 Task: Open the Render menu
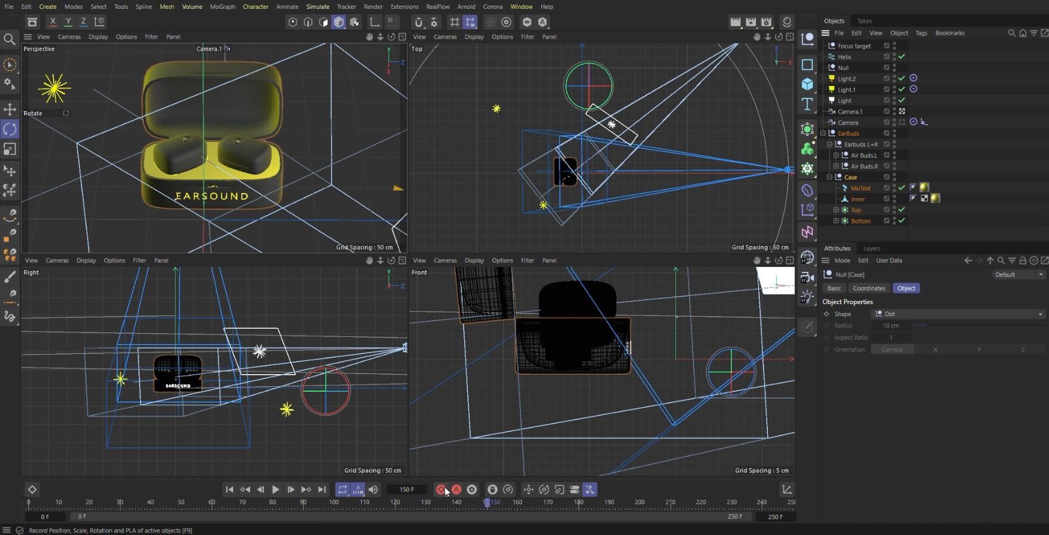(x=373, y=6)
